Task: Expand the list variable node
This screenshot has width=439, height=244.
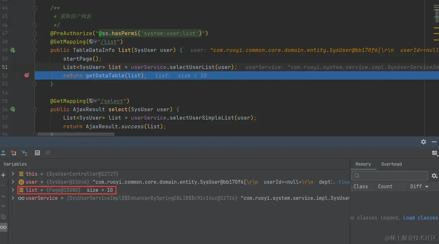Action: coord(13,190)
